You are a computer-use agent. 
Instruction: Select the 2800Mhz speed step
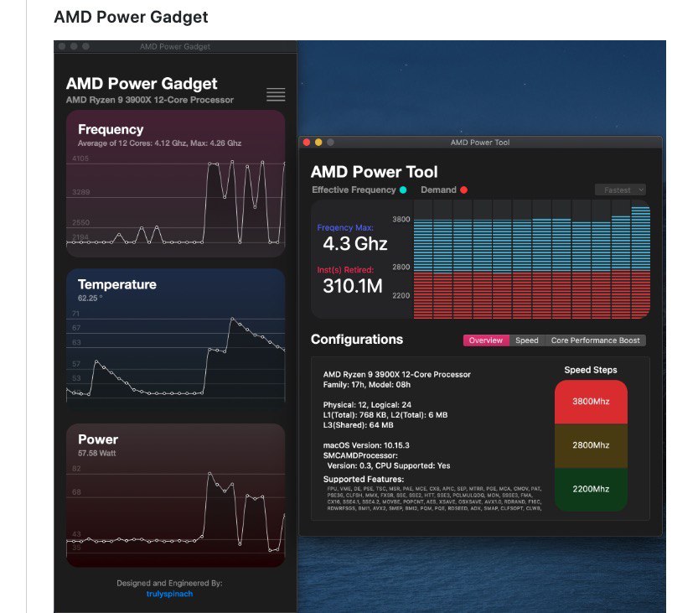click(x=591, y=445)
